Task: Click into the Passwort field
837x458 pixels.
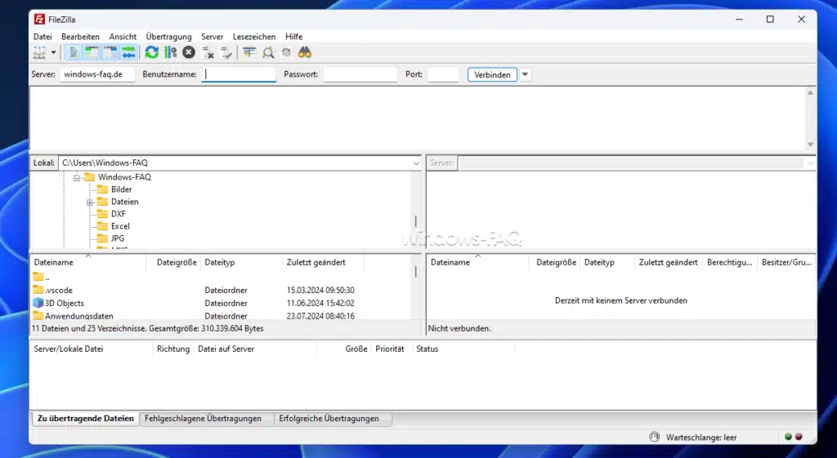Action: coord(360,74)
